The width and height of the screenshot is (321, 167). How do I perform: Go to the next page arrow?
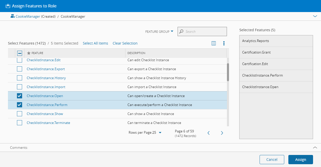(x=222, y=133)
